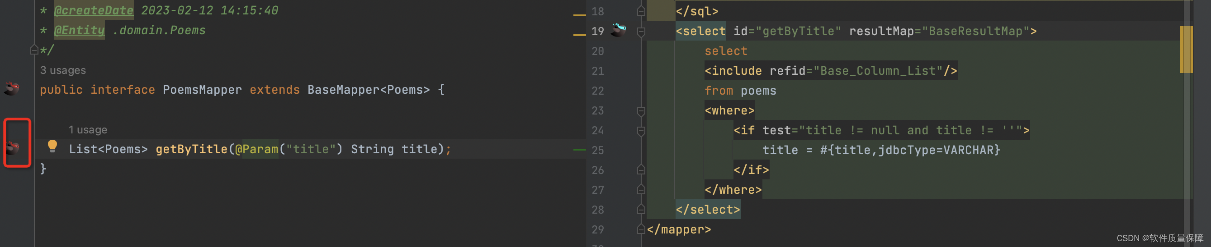Click the closing </mapper> tag
This screenshot has height=247, width=1211.
[679, 229]
